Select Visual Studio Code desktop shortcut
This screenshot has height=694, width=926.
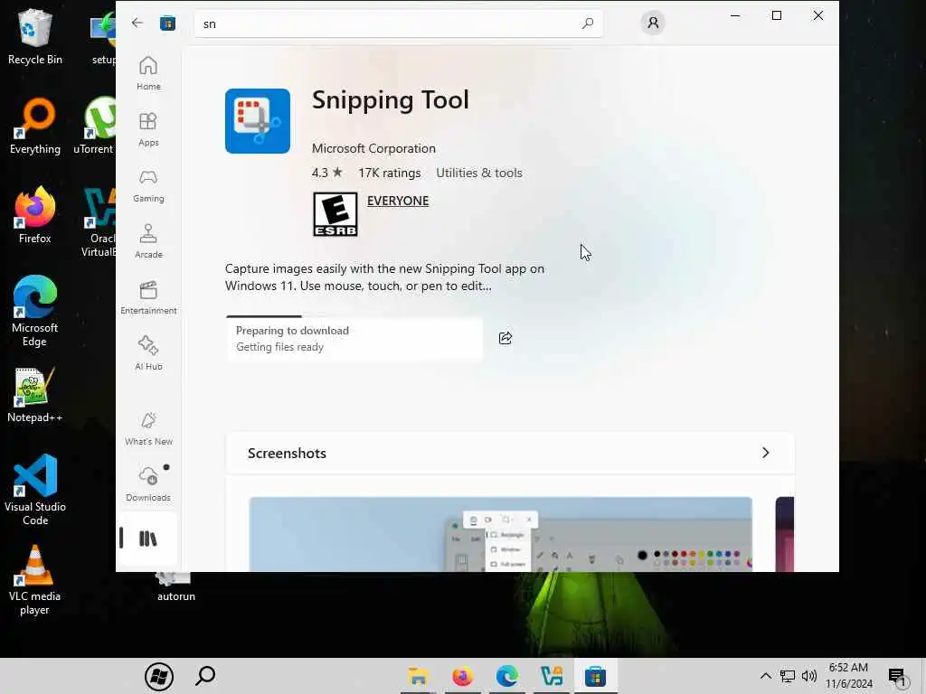(x=35, y=490)
